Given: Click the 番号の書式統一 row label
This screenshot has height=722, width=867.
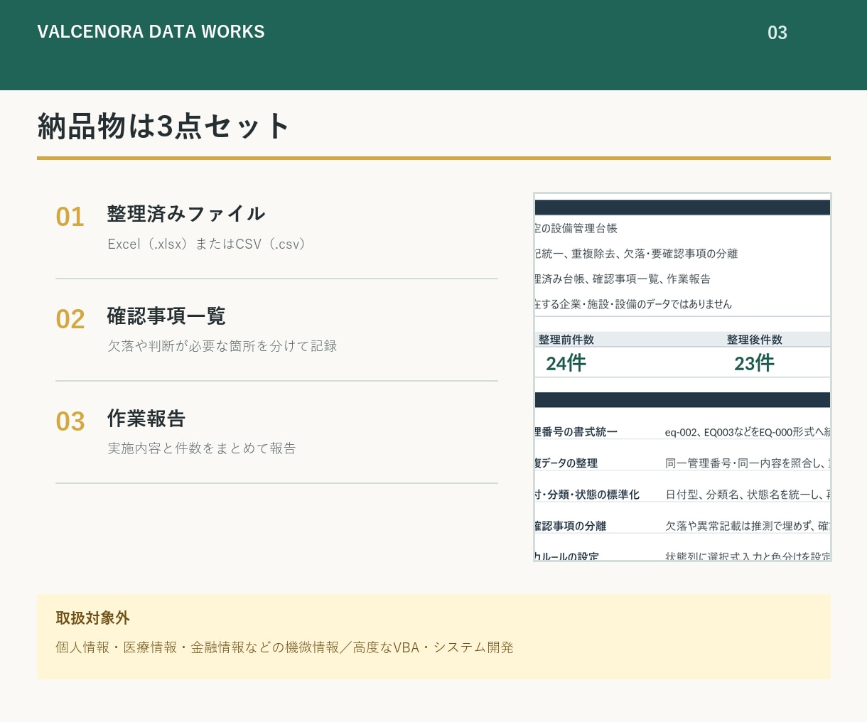Looking at the screenshot, I should (x=576, y=431).
